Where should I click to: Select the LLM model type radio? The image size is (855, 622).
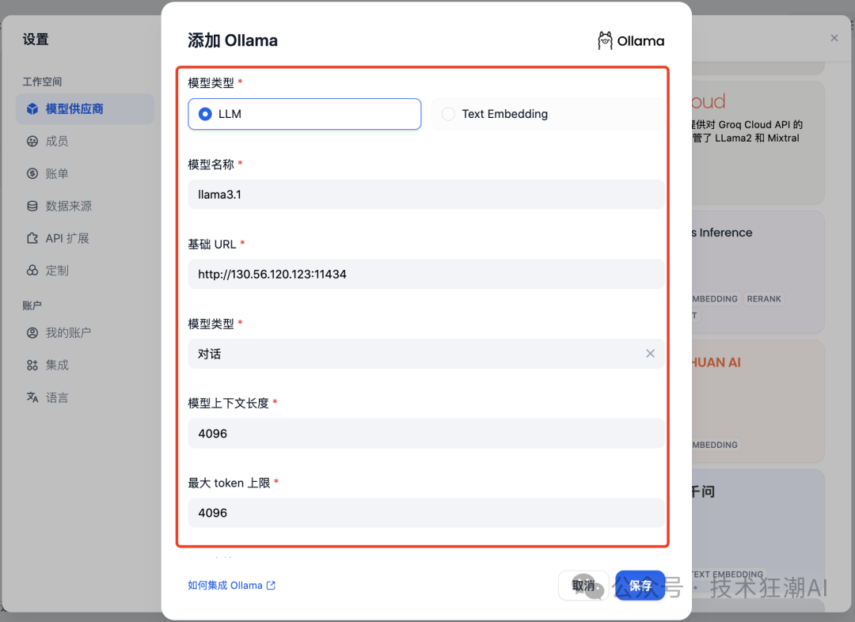pyautogui.click(x=304, y=114)
